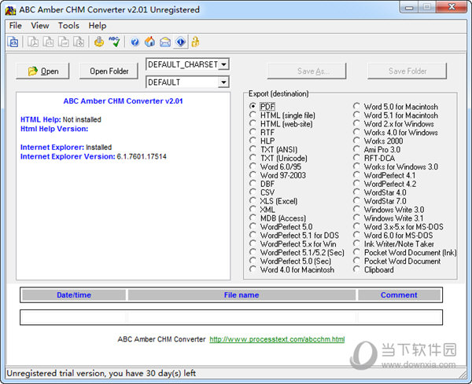
Task: Click the ABC Amber CHM Converter v2.01 heading
Action: tap(124, 101)
